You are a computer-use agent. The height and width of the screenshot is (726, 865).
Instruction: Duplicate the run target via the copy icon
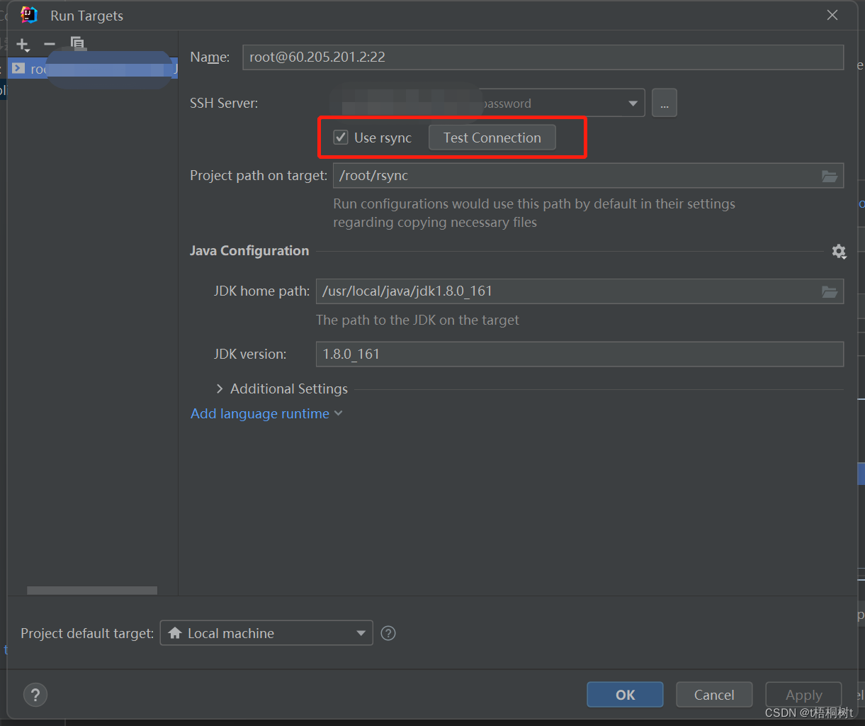pos(78,44)
